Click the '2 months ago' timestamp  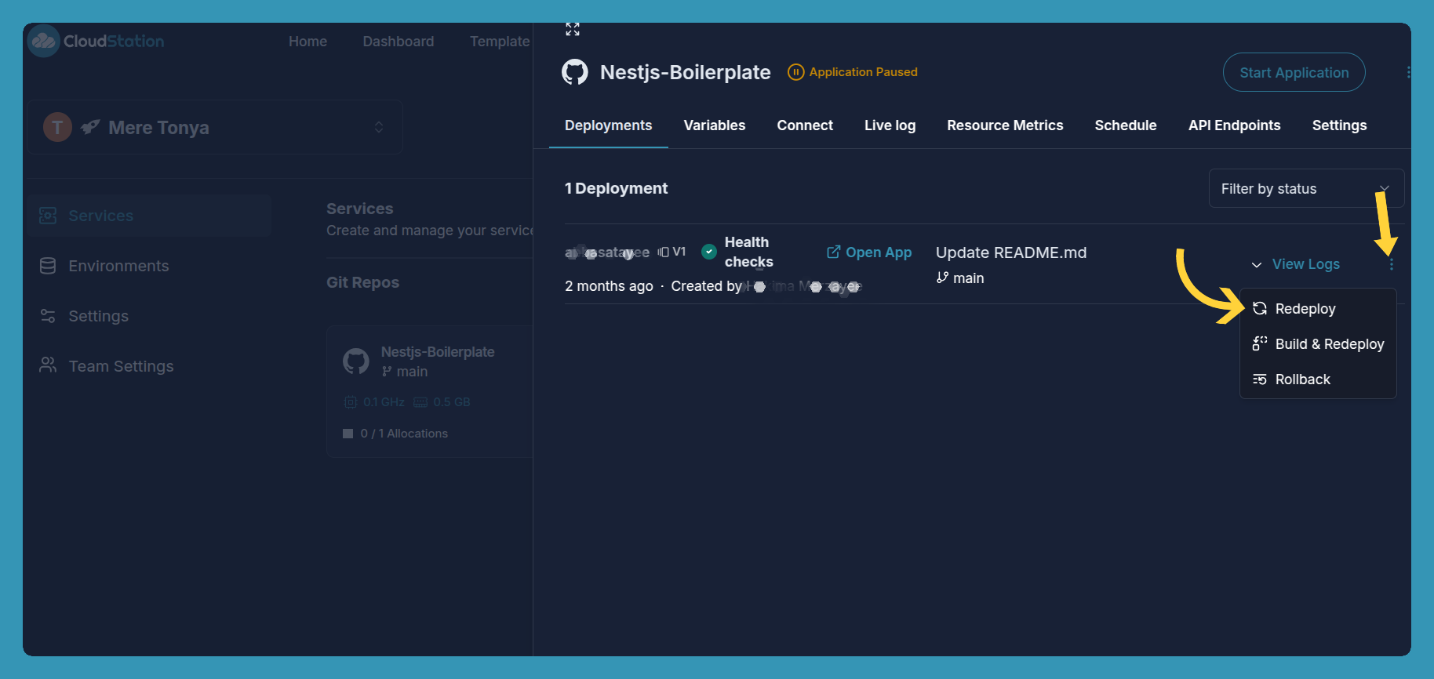point(609,286)
